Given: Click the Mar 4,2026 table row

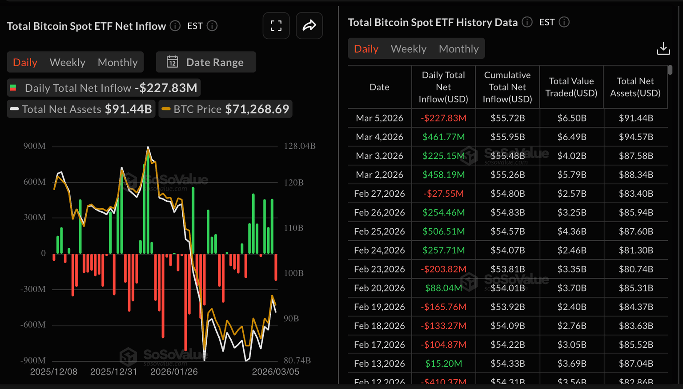Looking at the screenshot, I should 507,137.
